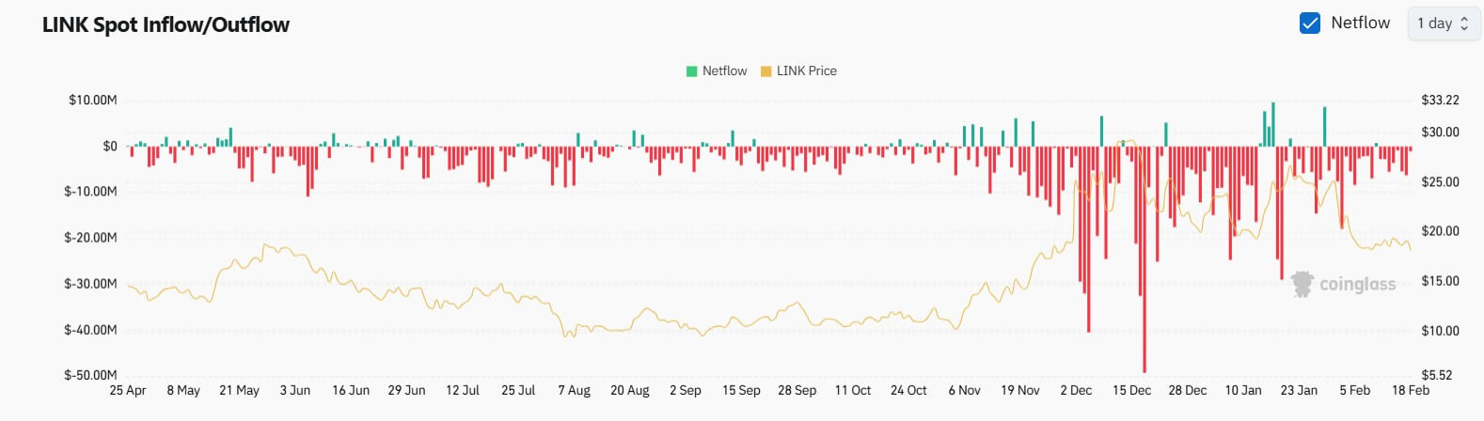Image resolution: width=1484 pixels, height=421 pixels.
Task: Click the 6 Nov date axis label
Action: [964, 390]
